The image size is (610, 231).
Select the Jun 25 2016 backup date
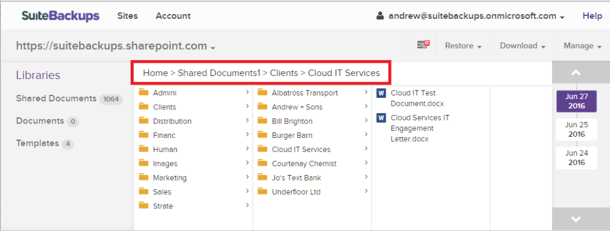click(x=576, y=129)
